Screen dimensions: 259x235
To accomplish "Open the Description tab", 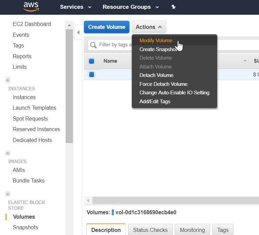I will (x=106, y=230).
